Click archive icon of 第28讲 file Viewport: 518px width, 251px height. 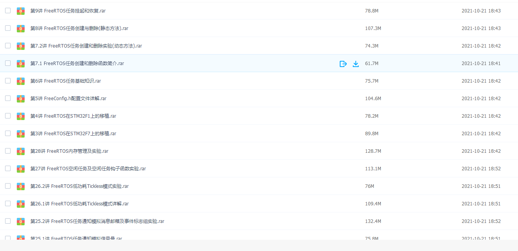coord(21,151)
